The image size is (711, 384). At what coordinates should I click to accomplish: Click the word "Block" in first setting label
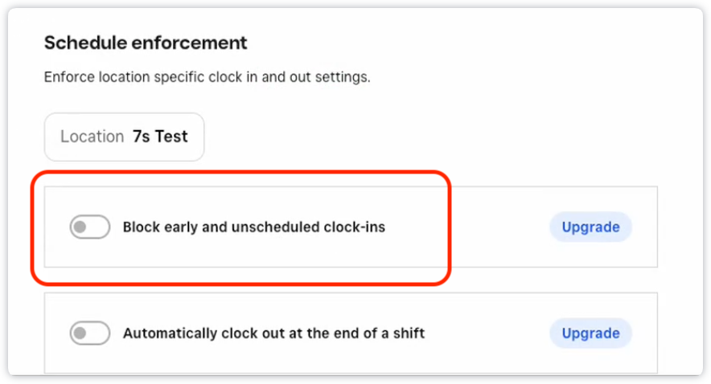(x=140, y=227)
